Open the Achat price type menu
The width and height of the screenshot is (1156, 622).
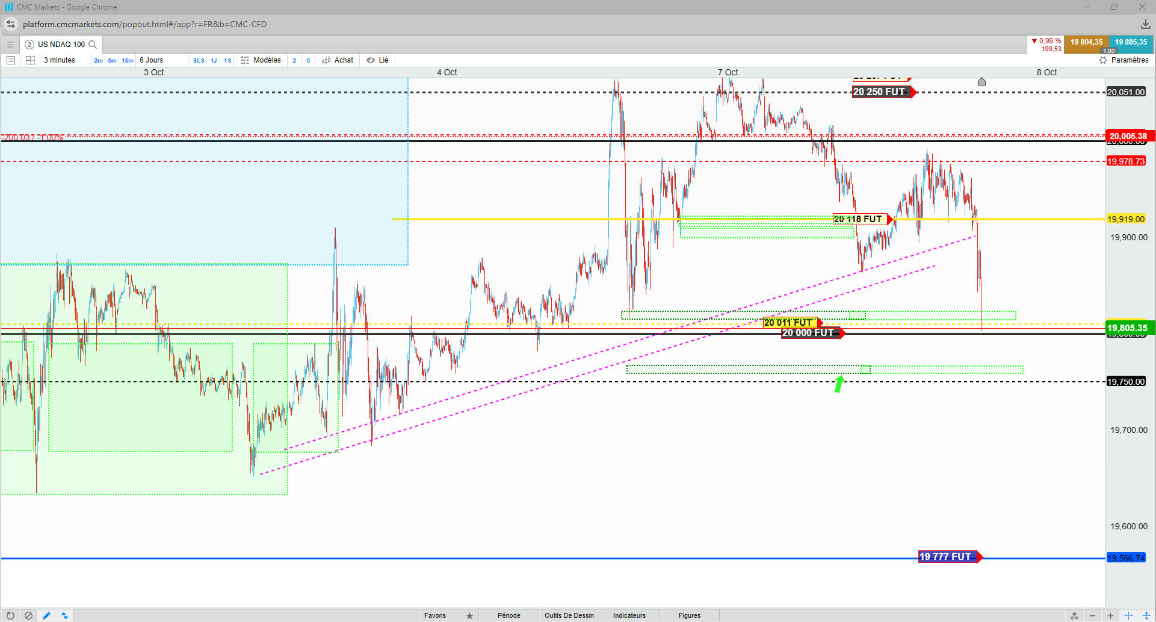coord(338,60)
